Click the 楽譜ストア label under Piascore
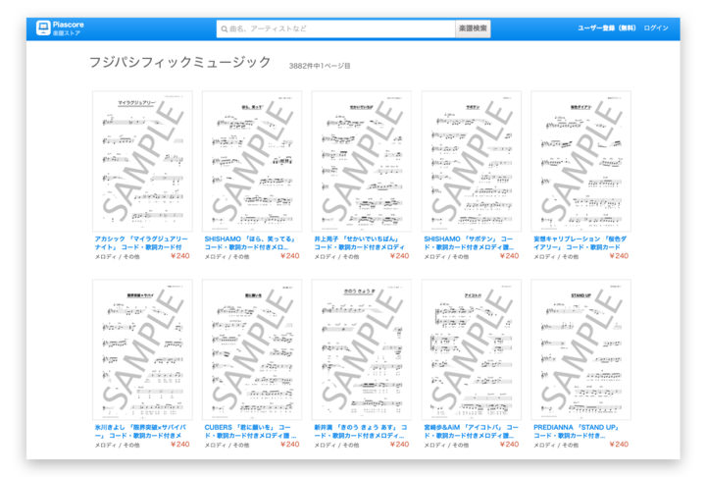706x477 pixels. coord(67,33)
